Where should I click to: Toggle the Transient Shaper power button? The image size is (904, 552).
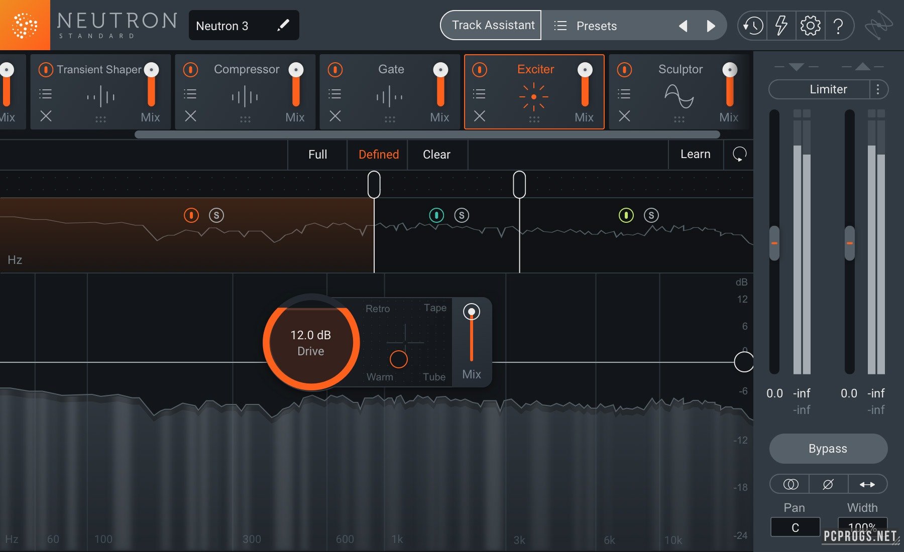click(46, 69)
